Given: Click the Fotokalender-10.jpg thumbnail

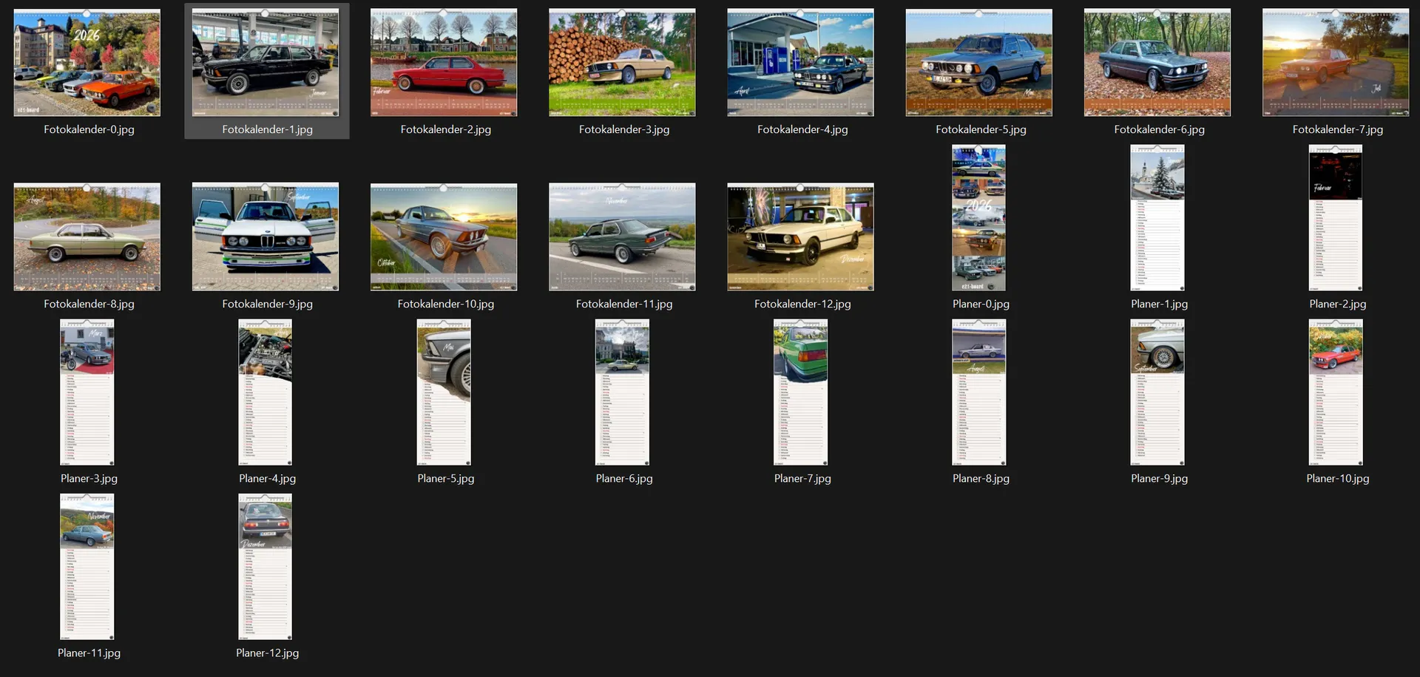Looking at the screenshot, I should pos(444,237).
